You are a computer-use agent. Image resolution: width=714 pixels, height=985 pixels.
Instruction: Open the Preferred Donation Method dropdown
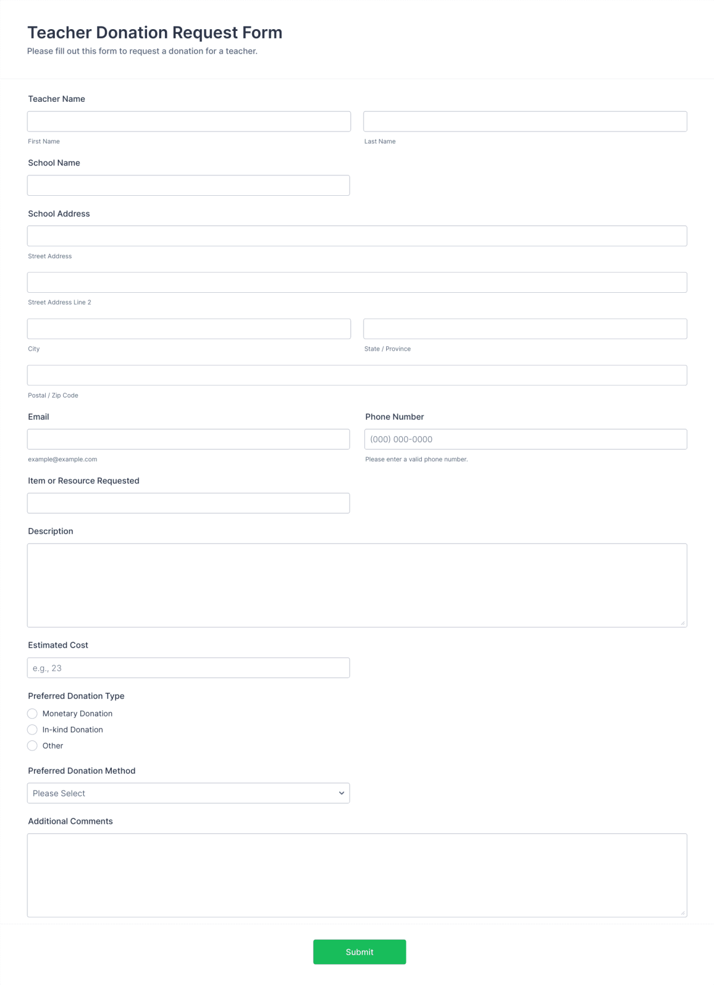pos(188,793)
